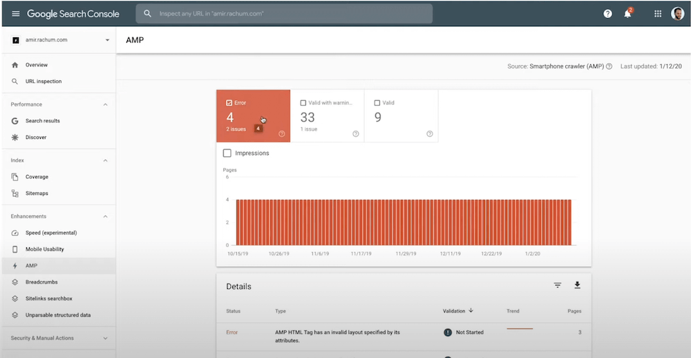The width and height of the screenshot is (691, 358).
Task: Click the Trend column header
Action: coord(513,311)
